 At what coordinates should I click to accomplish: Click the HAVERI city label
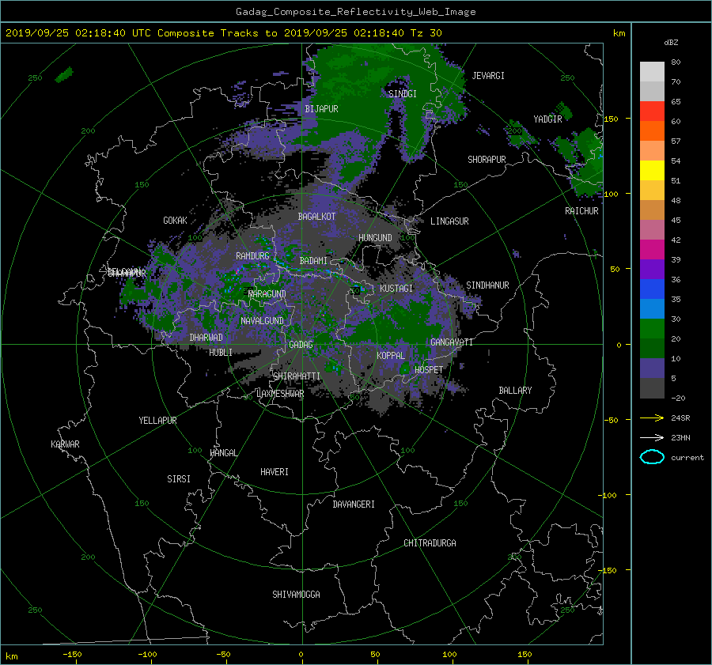point(275,472)
